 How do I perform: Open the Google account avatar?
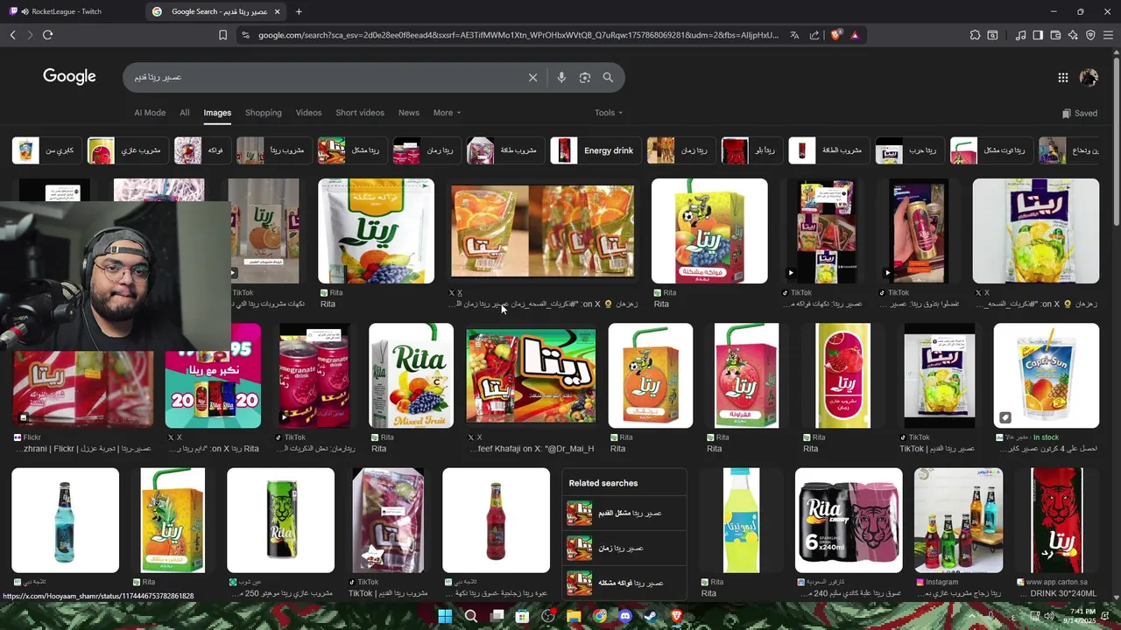(x=1089, y=77)
